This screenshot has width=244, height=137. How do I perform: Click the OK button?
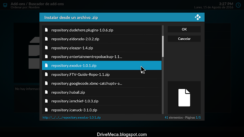184,29
